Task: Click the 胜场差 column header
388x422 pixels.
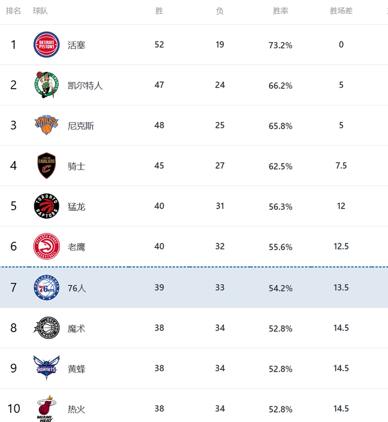Action: point(341,11)
